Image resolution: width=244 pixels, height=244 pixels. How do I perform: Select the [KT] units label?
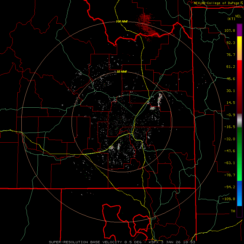click(x=231, y=19)
